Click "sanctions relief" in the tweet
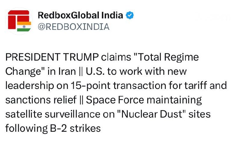 tap(42, 99)
